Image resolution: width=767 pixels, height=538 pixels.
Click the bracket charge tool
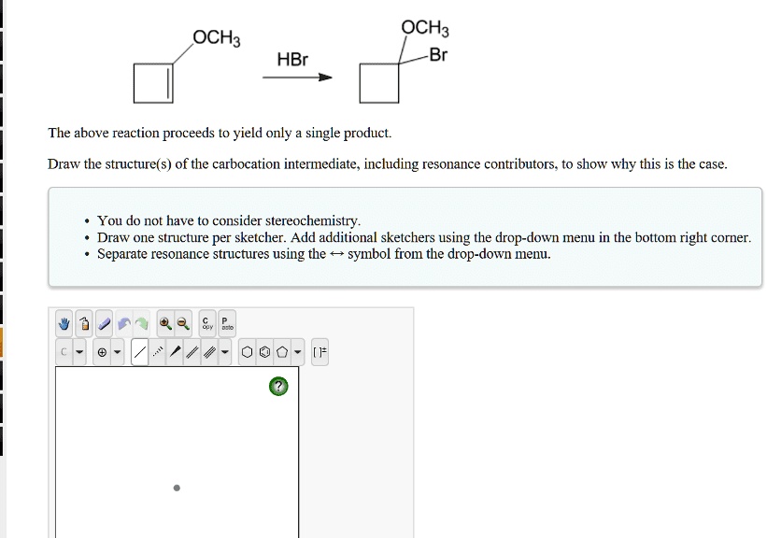coord(319,351)
